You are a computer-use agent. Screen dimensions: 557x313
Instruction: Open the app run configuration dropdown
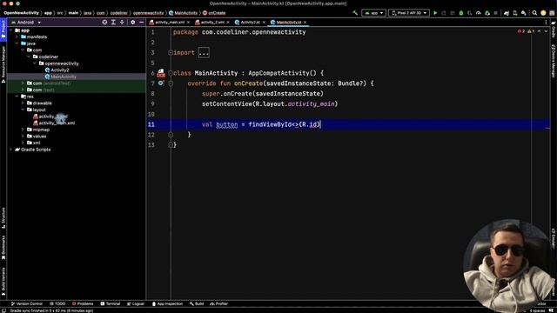coord(373,13)
